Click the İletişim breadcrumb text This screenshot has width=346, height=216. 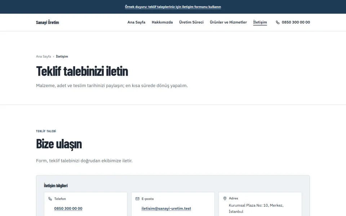[x=62, y=57]
